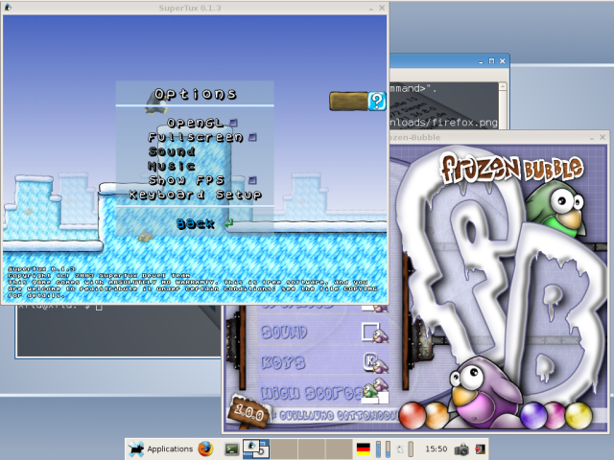Viewport: 614px width, 460px height.
Task: Close the terminal window behind SuperTux
Action: [503, 61]
